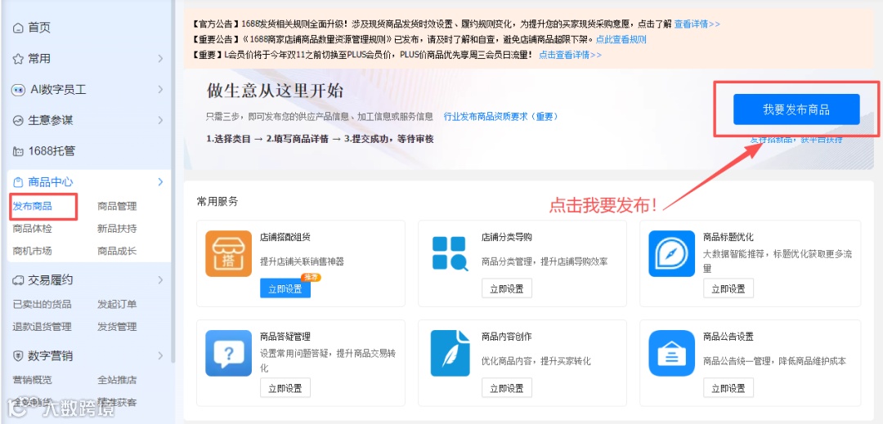
Task: Click the 常用 star icon
Action: tap(18, 59)
